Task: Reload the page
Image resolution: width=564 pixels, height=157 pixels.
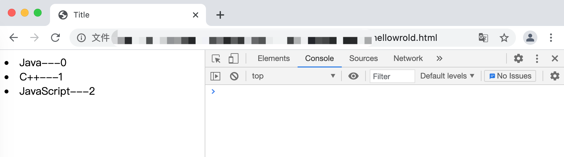Action: 56,38
